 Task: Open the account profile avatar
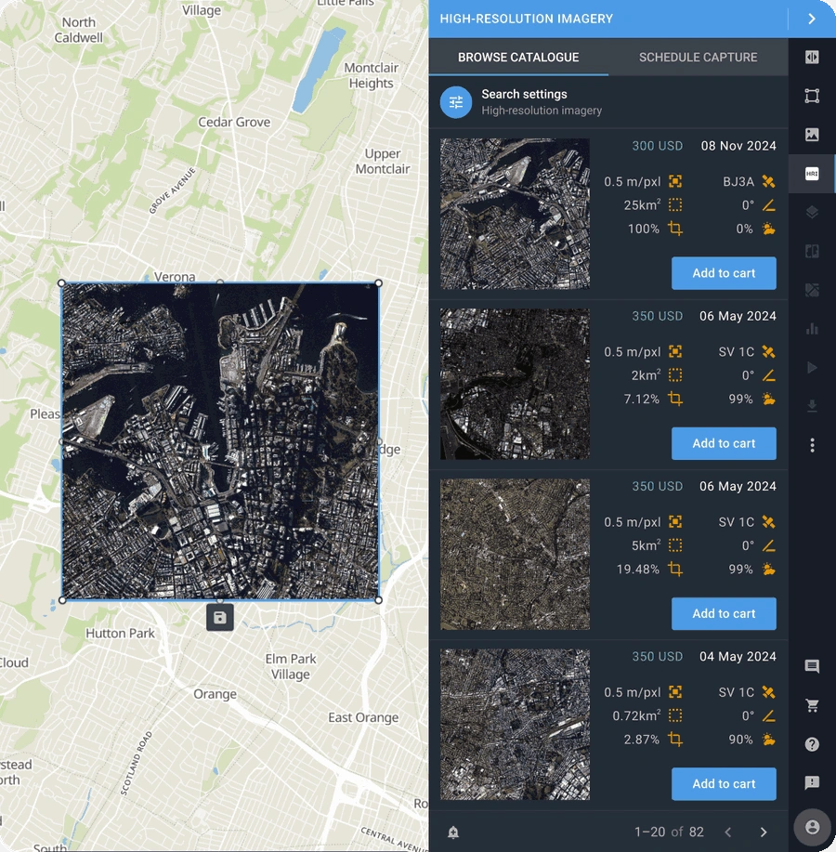(814, 825)
